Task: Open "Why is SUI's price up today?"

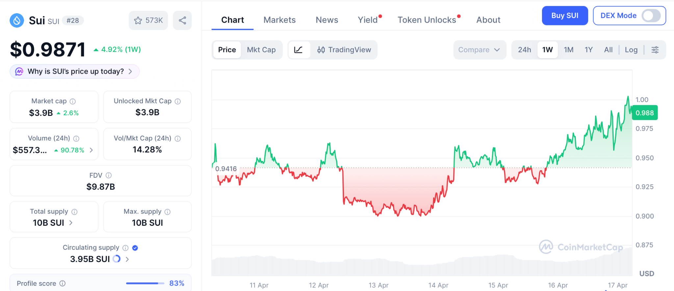Action: pyautogui.click(x=75, y=71)
